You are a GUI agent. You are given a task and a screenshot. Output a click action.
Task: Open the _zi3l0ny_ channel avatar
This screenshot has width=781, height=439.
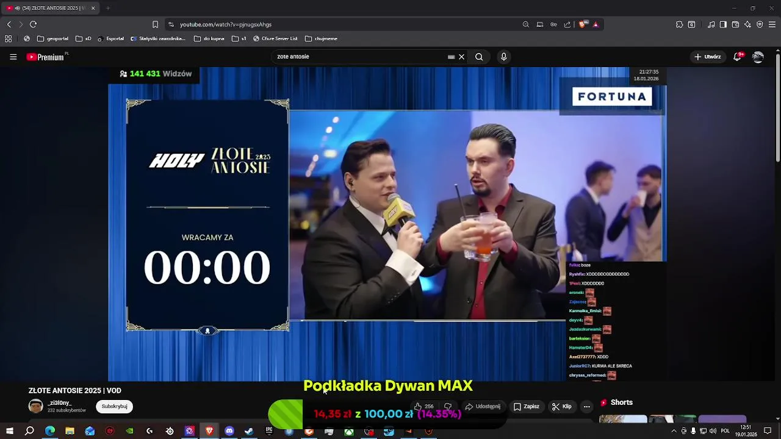[36, 406]
